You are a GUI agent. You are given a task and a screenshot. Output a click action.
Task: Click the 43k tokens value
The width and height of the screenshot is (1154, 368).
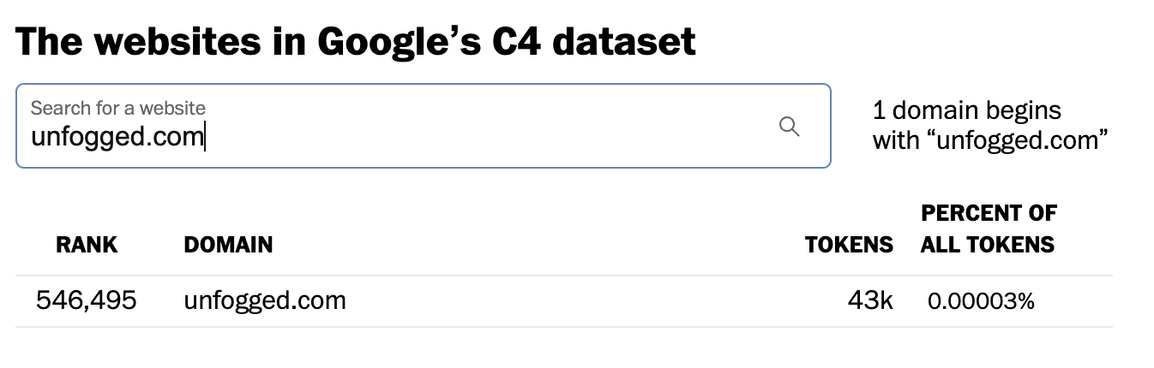[870, 300]
